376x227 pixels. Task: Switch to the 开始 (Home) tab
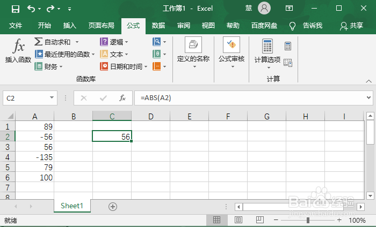[x=45, y=25]
